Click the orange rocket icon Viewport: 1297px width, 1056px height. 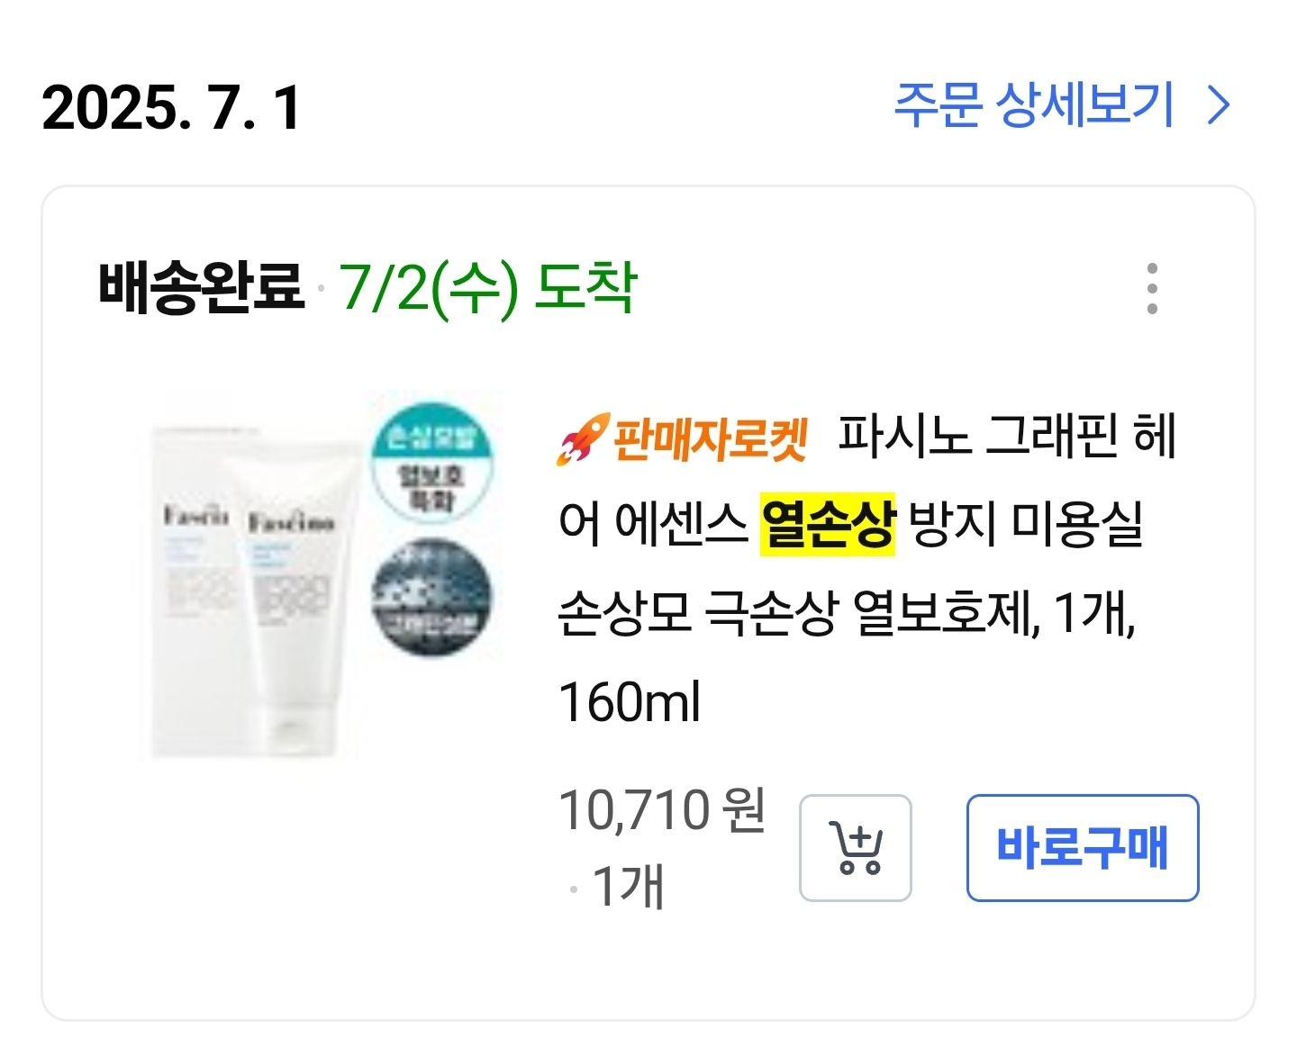(x=582, y=439)
